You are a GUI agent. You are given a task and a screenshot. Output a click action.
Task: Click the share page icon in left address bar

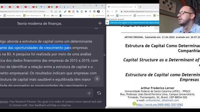(x=56, y=12)
